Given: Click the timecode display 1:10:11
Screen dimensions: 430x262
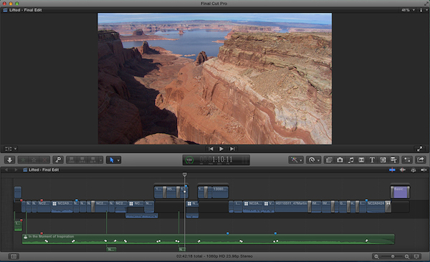Looking at the screenshot, I should coord(216,159).
